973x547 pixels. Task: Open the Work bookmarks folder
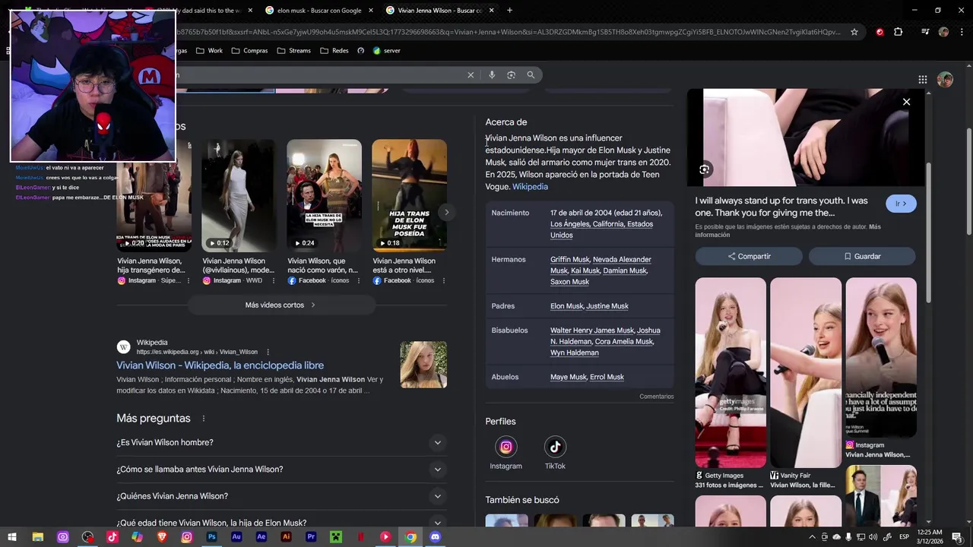[210, 51]
